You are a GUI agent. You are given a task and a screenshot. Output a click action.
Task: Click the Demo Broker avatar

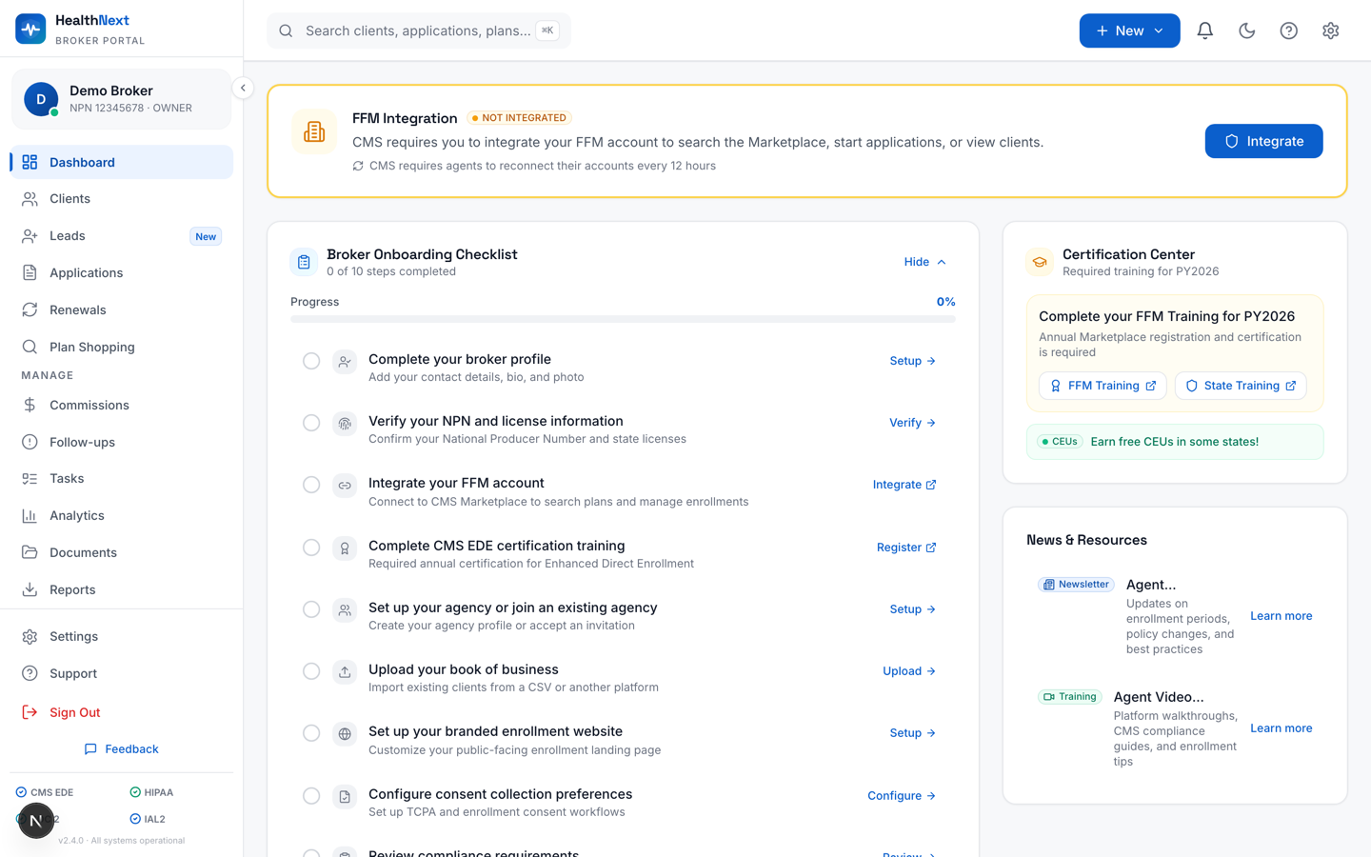coord(41,99)
